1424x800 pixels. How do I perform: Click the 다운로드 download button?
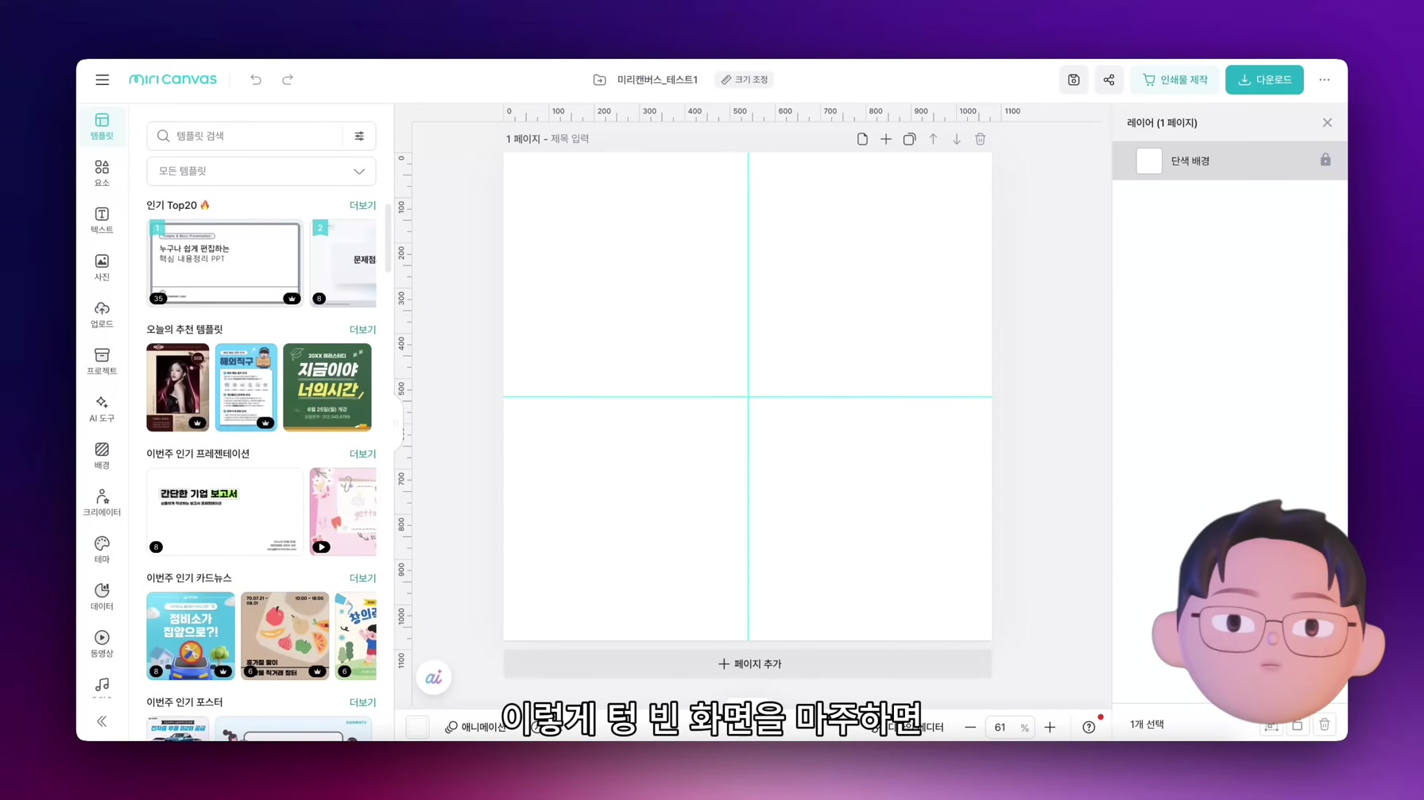pyautogui.click(x=1264, y=79)
